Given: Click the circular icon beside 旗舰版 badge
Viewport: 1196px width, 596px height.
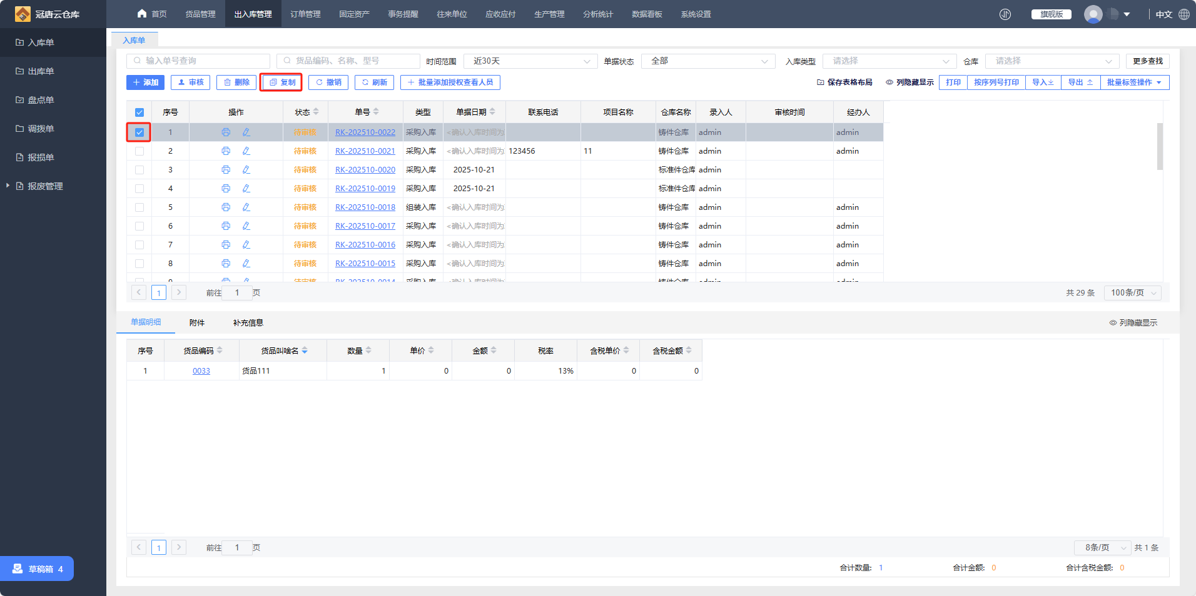Looking at the screenshot, I should [x=1005, y=14].
